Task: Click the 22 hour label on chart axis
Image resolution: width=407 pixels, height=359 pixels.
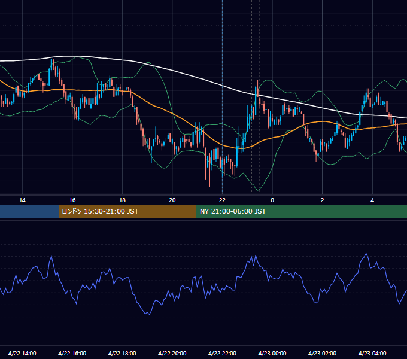Action: tap(222, 200)
